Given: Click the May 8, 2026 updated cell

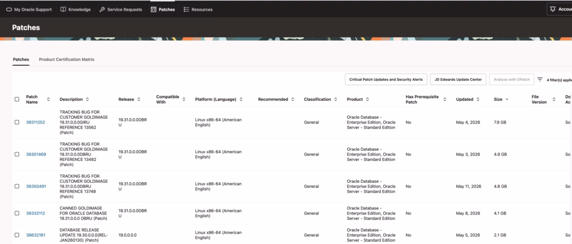Looking at the screenshot, I should [x=468, y=213].
